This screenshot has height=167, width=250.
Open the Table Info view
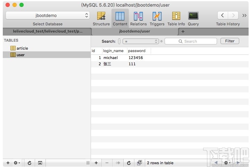(x=176, y=19)
